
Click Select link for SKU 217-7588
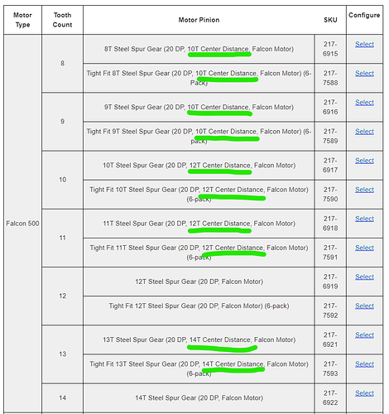(364, 74)
